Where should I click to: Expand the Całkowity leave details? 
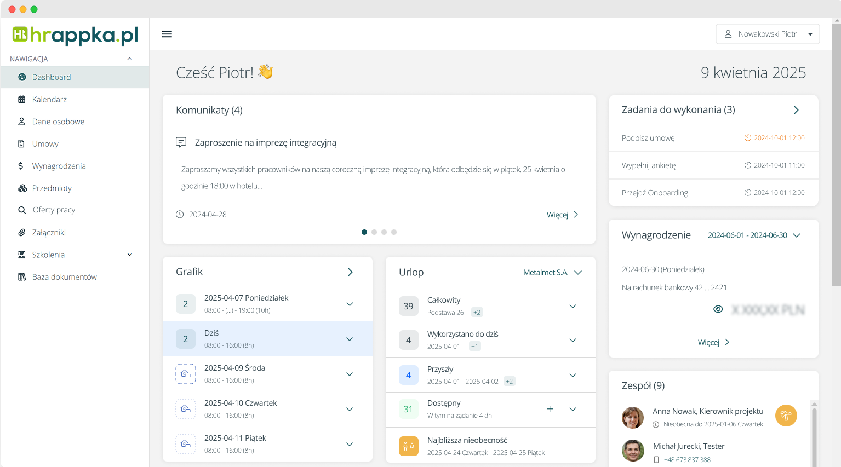click(573, 305)
